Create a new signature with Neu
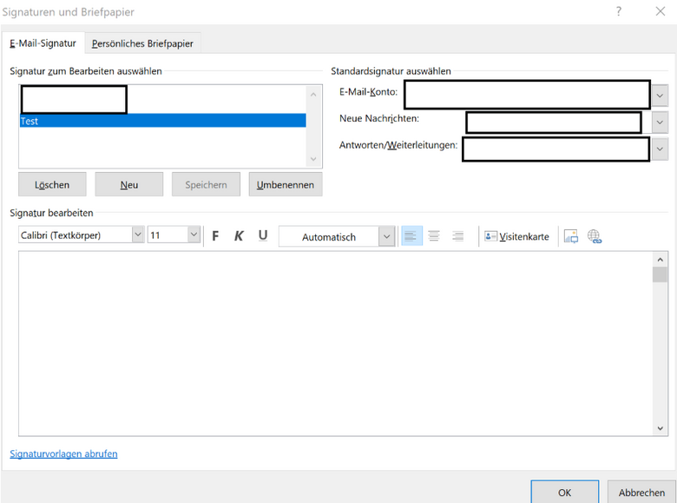Viewport: 677px width, 503px height. pos(129,184)
